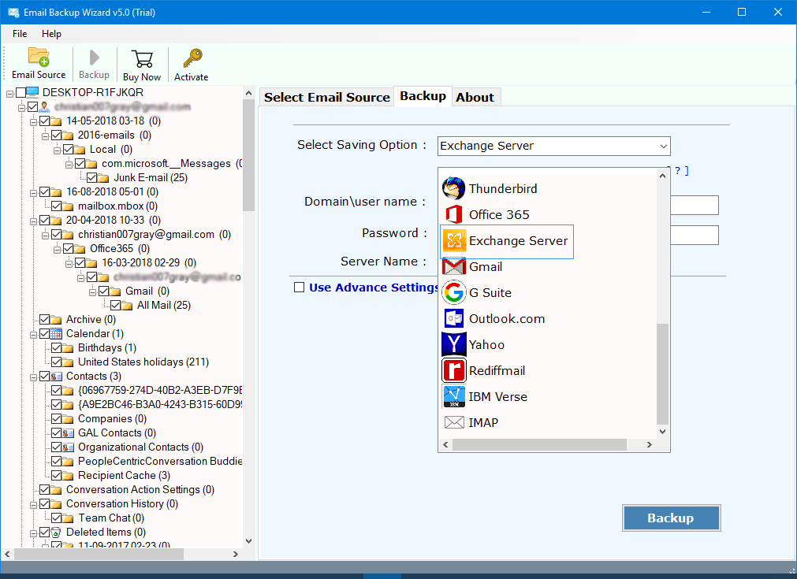Uncheck the Recipient Cache (3) checkbox

[x=57, y=475]
